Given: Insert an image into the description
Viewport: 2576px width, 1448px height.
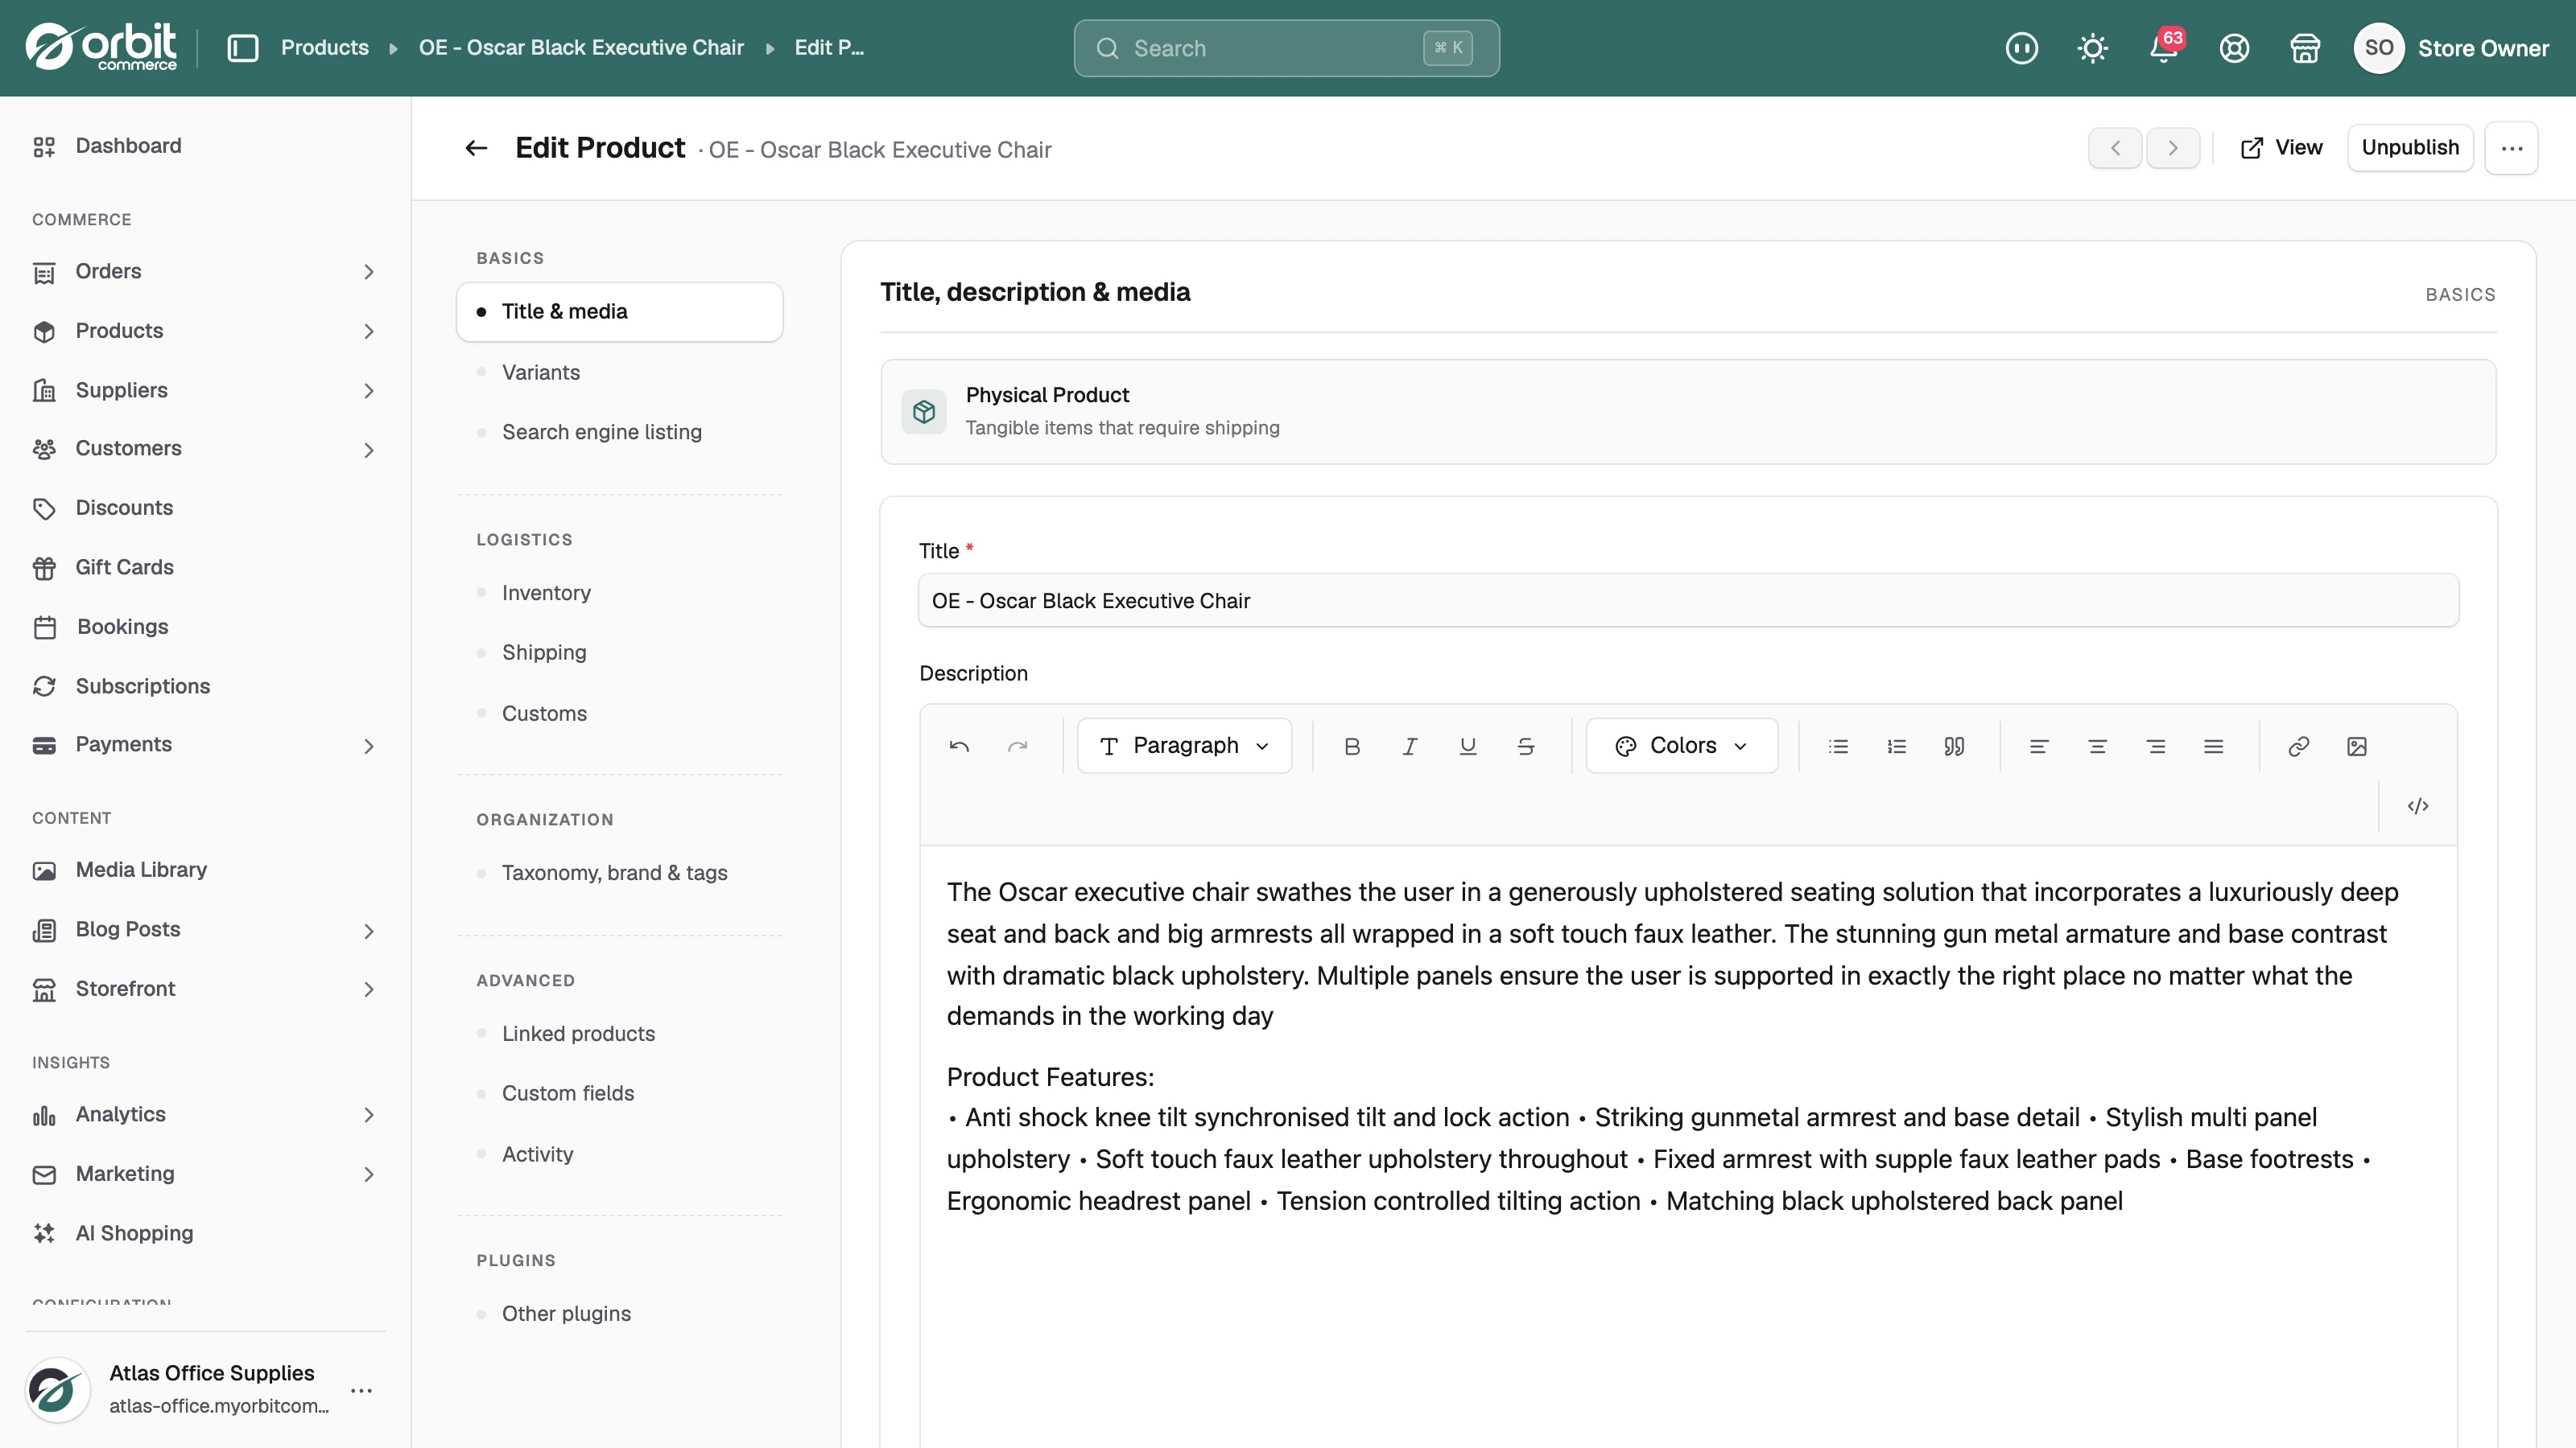Looking at the screenshot, I should point(2356,746).
